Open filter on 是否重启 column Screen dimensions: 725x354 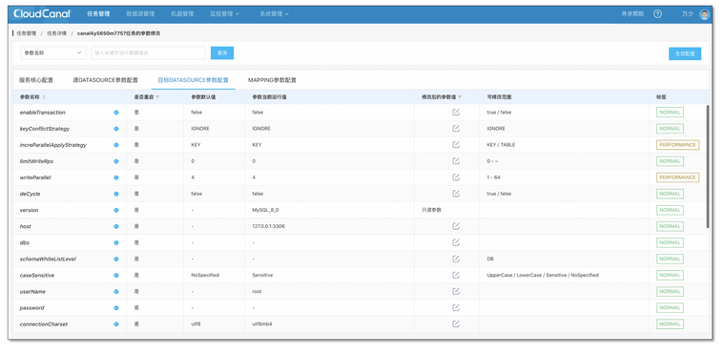(157, 97)
